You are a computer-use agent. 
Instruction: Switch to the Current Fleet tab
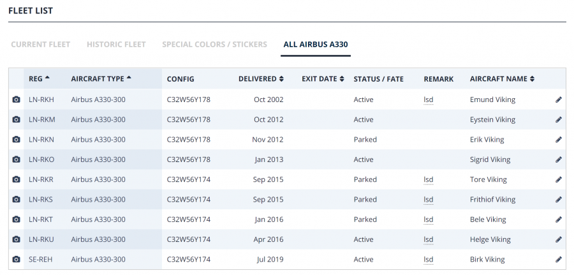41,45
